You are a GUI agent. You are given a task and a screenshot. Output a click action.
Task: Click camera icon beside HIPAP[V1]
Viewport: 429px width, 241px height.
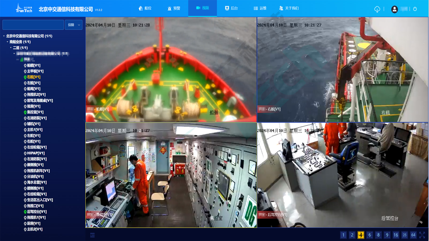click(x=25, y=153)
